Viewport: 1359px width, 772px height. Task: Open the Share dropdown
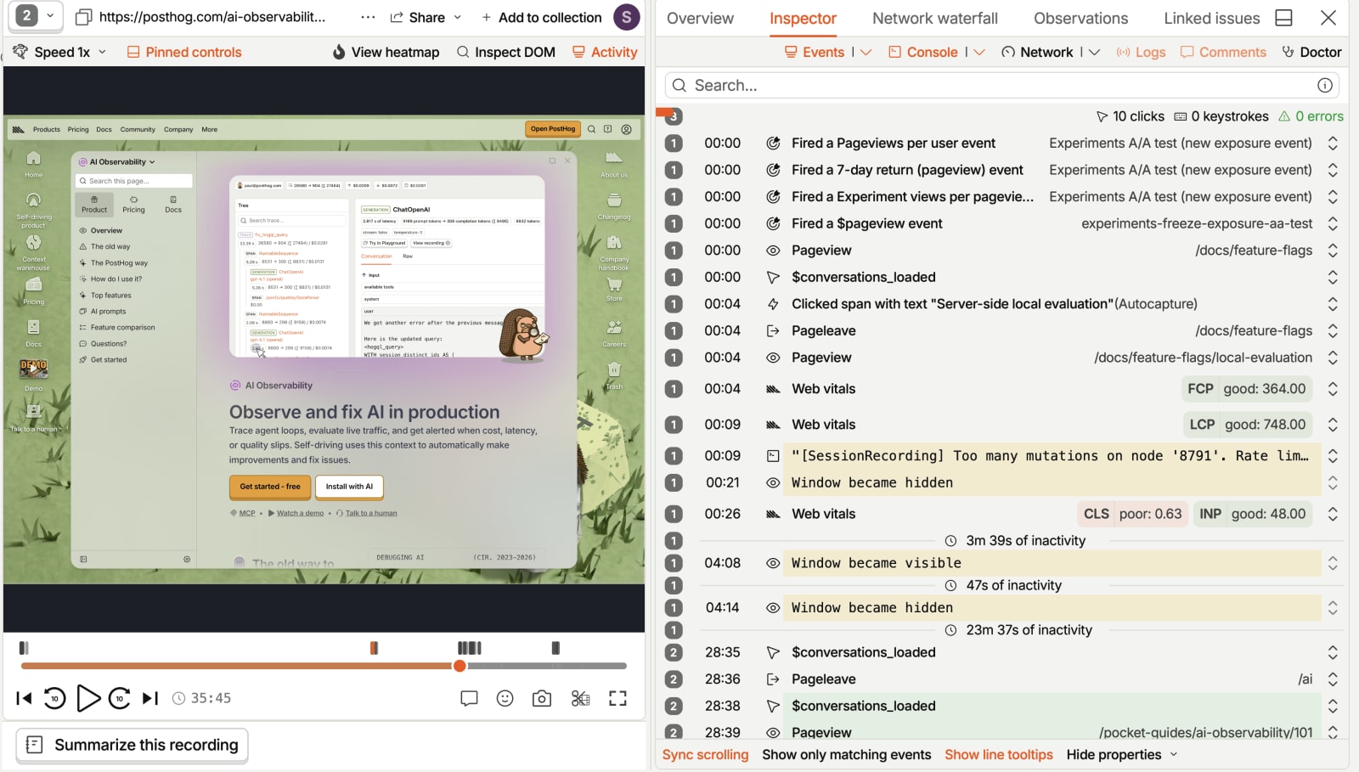coord(426,17)
